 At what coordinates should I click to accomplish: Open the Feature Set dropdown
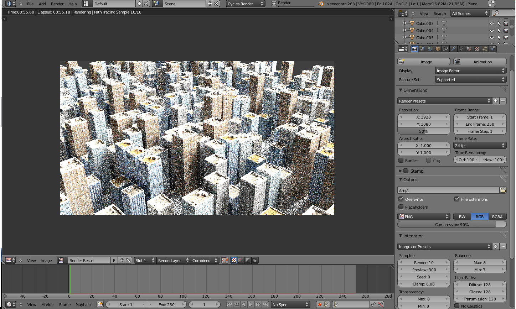click(x=471, y=80)
